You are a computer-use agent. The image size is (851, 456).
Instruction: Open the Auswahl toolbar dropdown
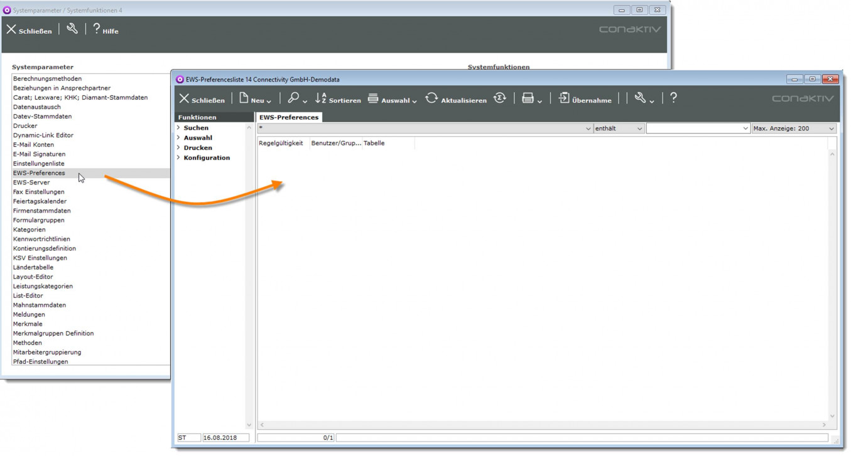(x=393, y=99)
